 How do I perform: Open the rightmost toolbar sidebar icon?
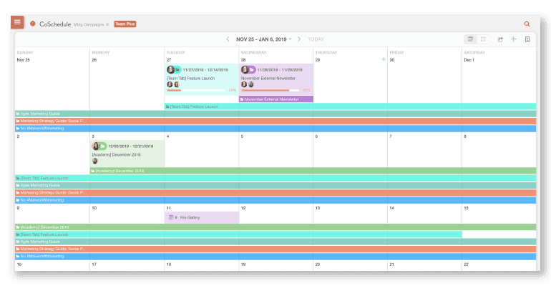527,39
